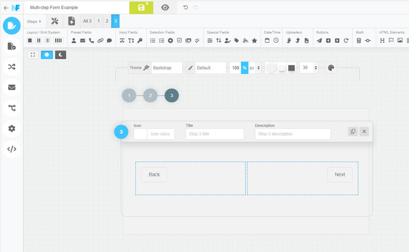Viewport: 409px width, 252px height.
Task: Add a math calculator field
Action: (x=359, y=40)
